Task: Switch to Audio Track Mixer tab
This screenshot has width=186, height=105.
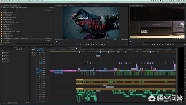Action: pyautogui.click(x=94, y=6)
